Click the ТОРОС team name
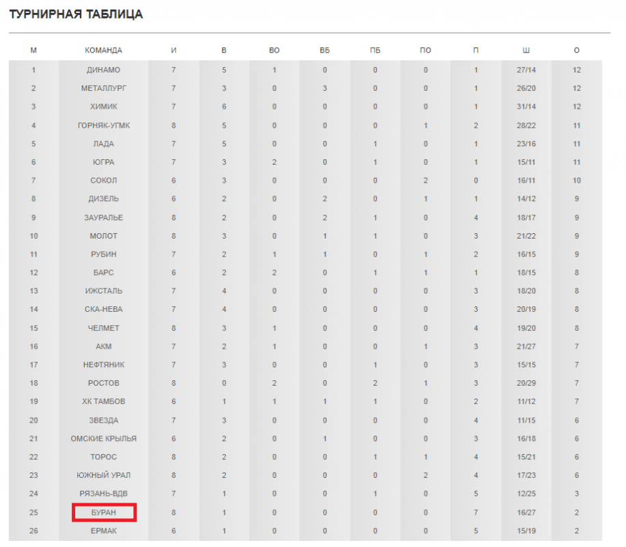The height and width of the screenshot is (547, 626). (103, 457)
